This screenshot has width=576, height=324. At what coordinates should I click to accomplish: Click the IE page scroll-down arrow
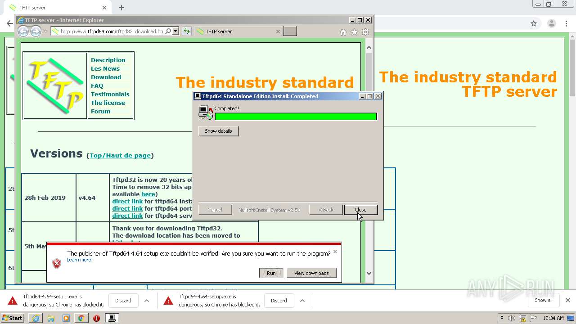coord(369,273)
